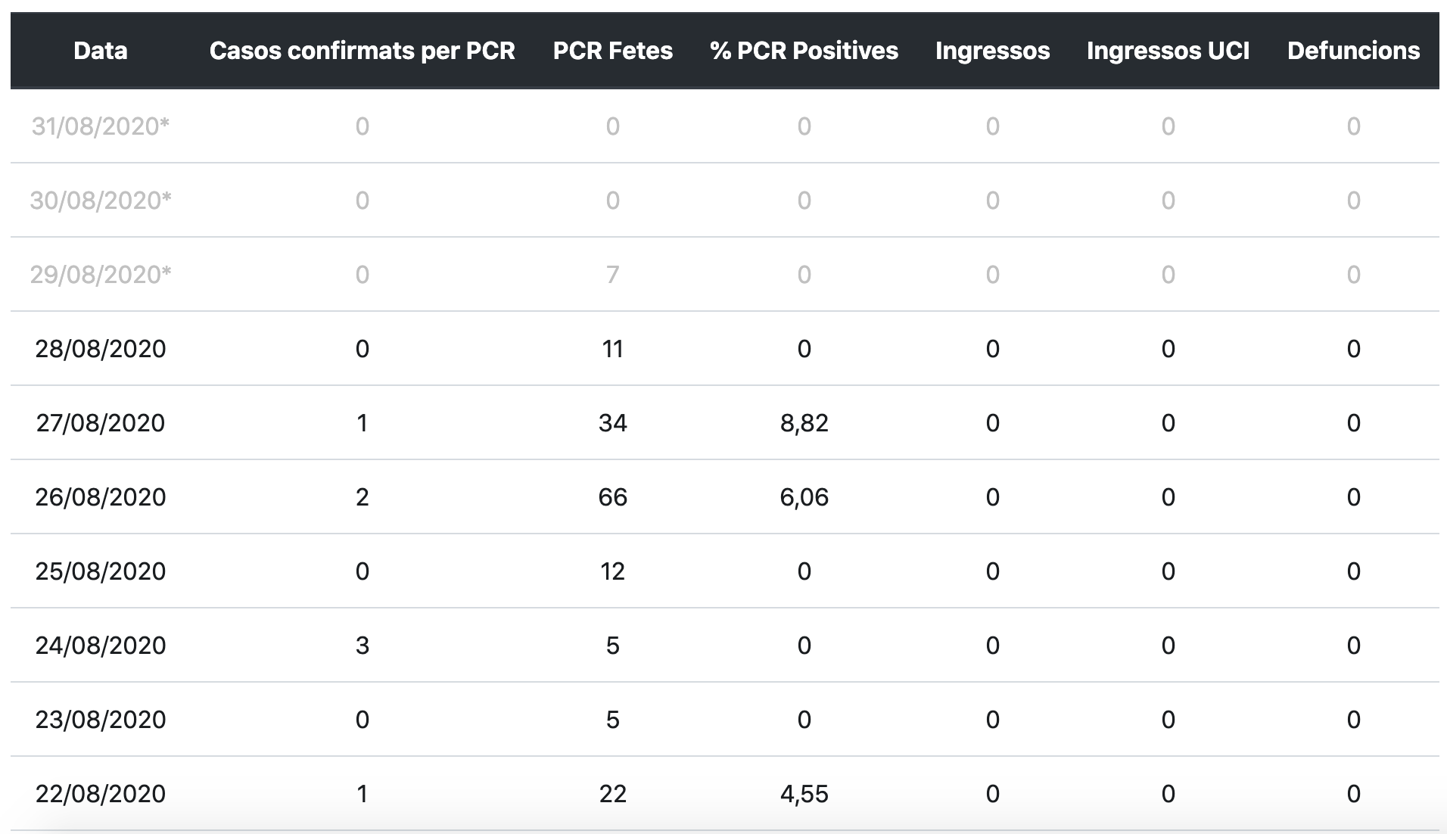Select the 24/08/2020 date cell
This screenshot has width=1447, height=834.
click(x=101, y=645)
